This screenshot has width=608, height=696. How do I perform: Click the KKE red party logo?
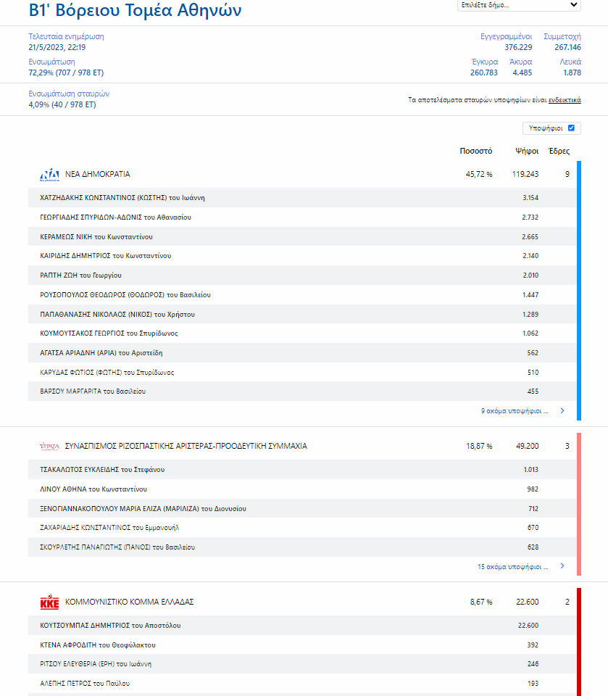tap(49, 602)
